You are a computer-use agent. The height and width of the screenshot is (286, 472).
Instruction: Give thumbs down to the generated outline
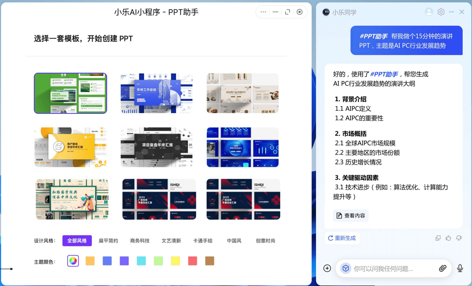(x=459, y=238)
